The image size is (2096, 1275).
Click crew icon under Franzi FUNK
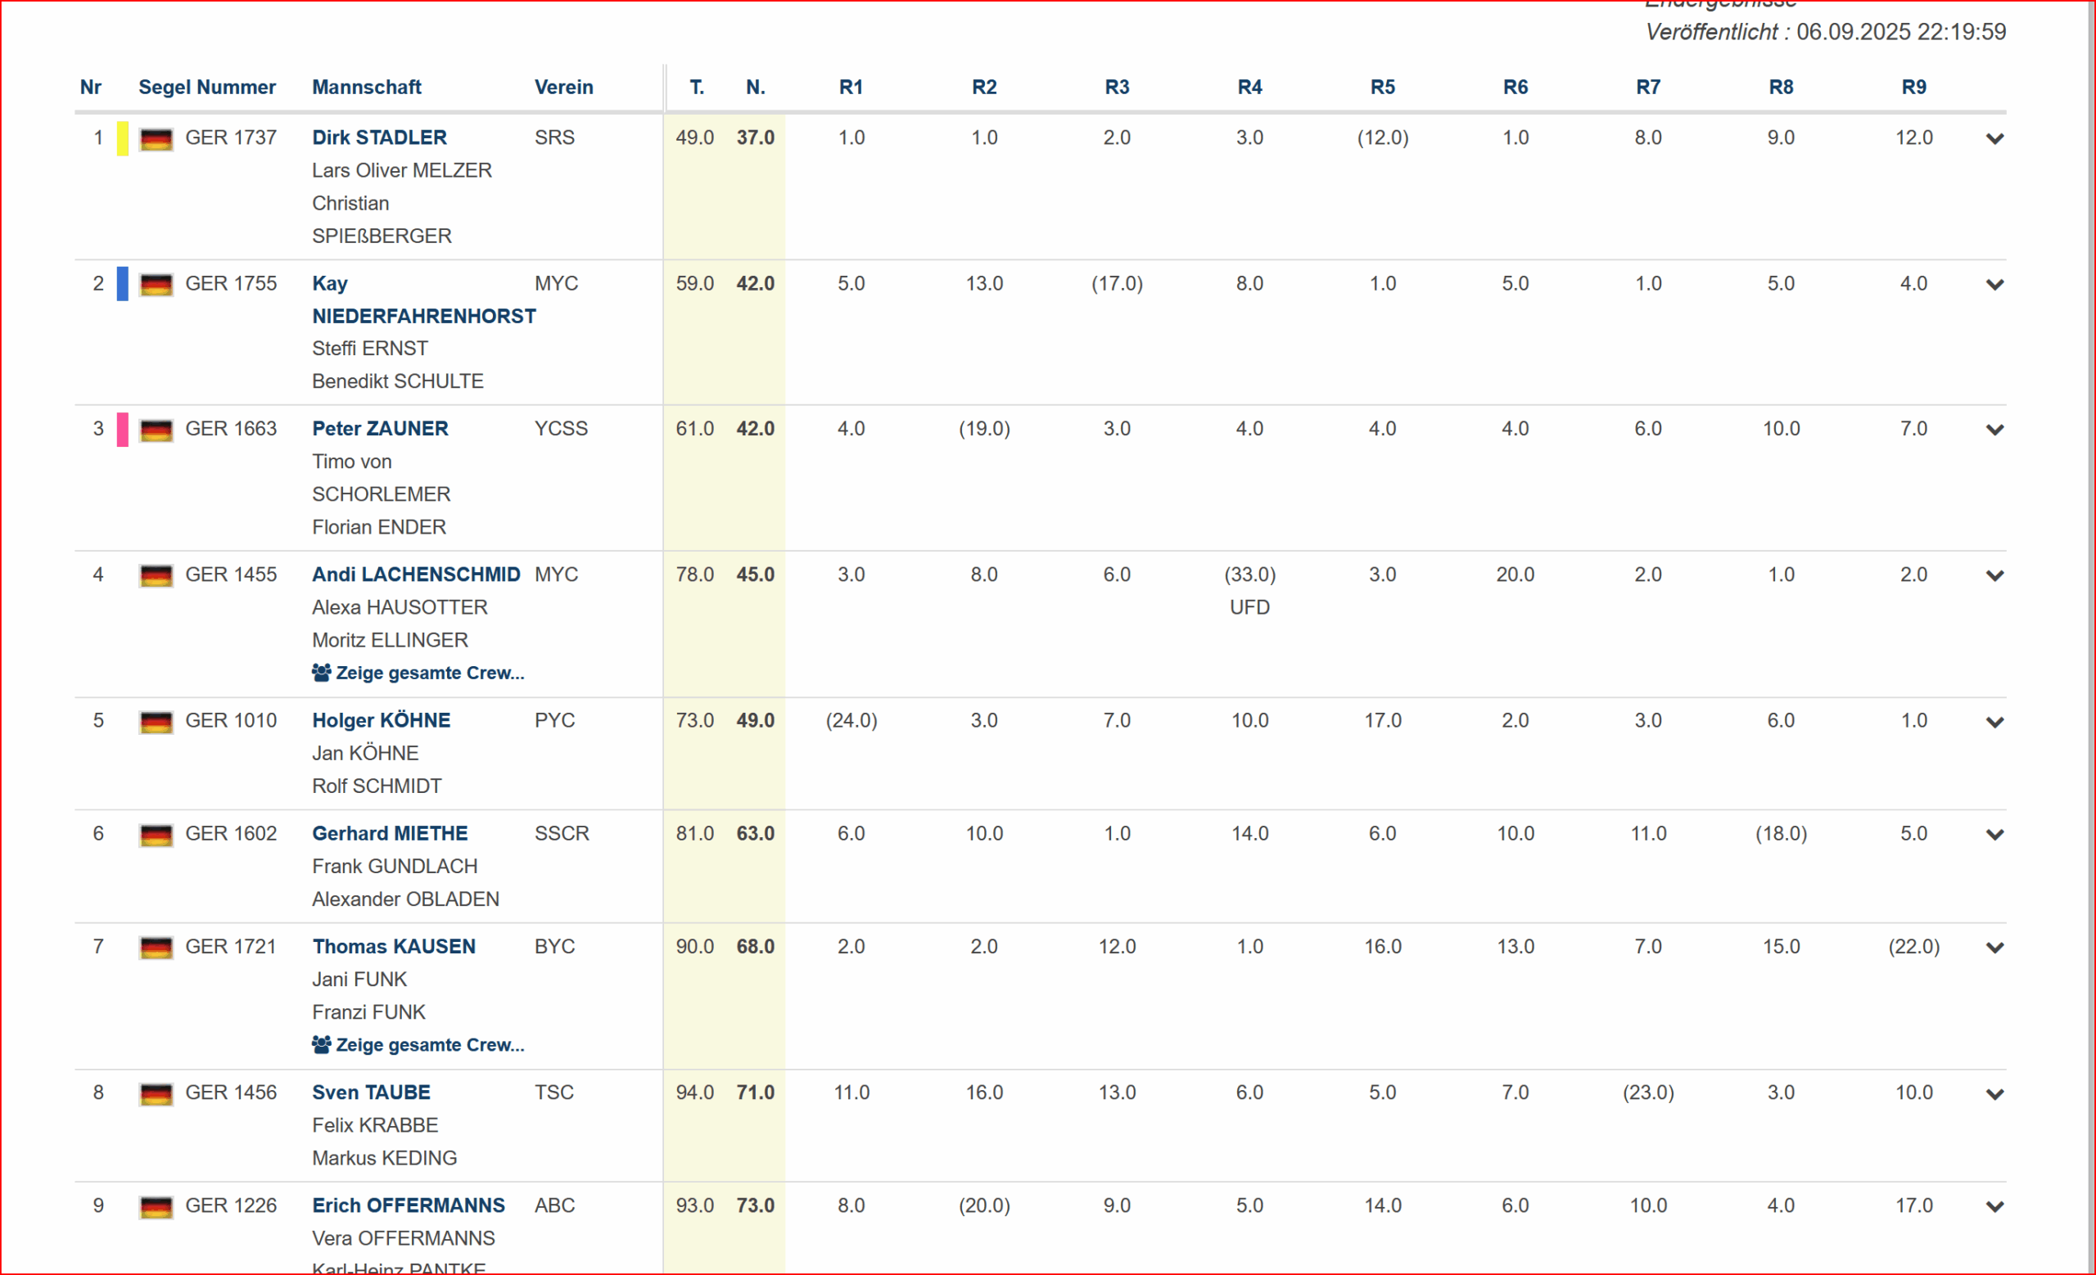[322, 1045]
